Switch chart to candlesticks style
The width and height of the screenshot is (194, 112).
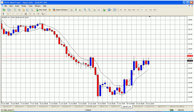pos(76,10)
